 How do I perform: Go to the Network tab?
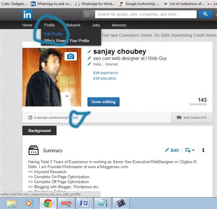click(x=73, y=25)
